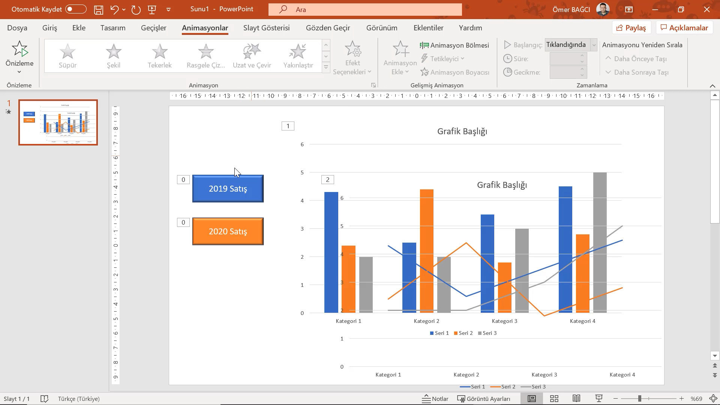
Task: Open the Animasyon Bölmesi pane
Action: coord(454,45)
